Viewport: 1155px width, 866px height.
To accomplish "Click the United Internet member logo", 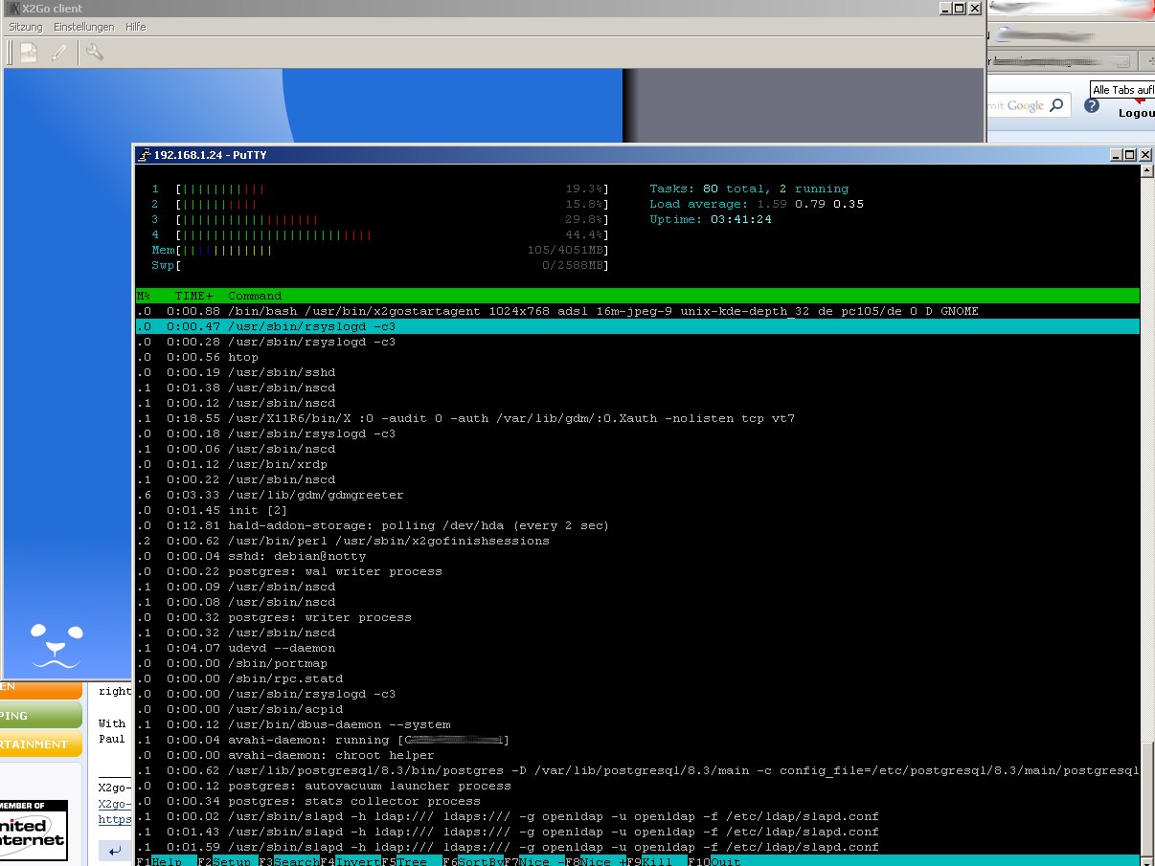I will click(34, 831).
